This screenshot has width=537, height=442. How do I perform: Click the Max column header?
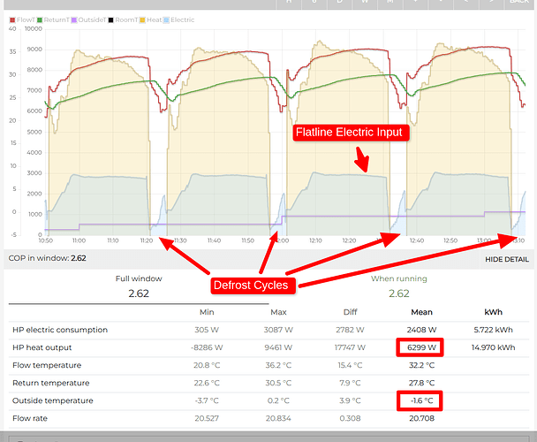click(x=278, y=312)
